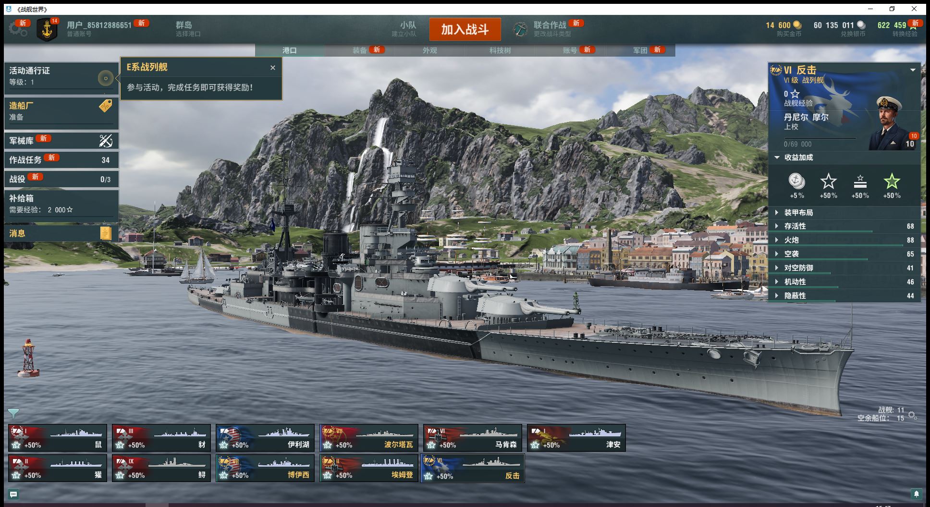Select the 波尔塔瓦 ship in carousel
Viewport: 930px width, 507px height.
pos(369,438)
